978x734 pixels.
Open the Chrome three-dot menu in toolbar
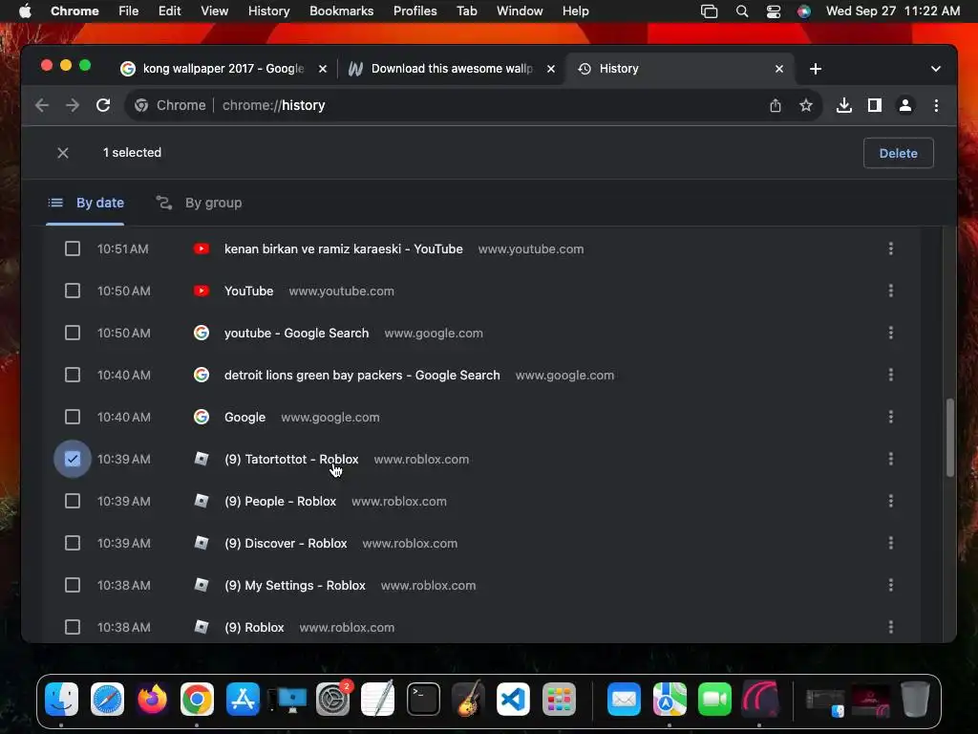(936, 105)
